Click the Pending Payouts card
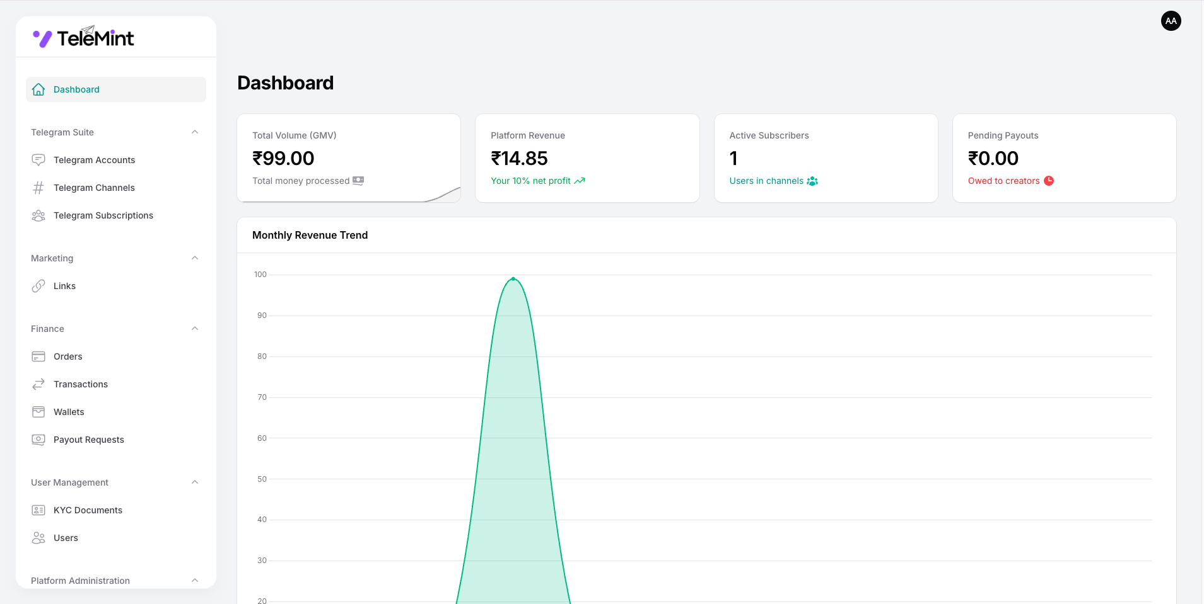The width and height of the screenshot is (1204, 604). (x=1064, y=158)
